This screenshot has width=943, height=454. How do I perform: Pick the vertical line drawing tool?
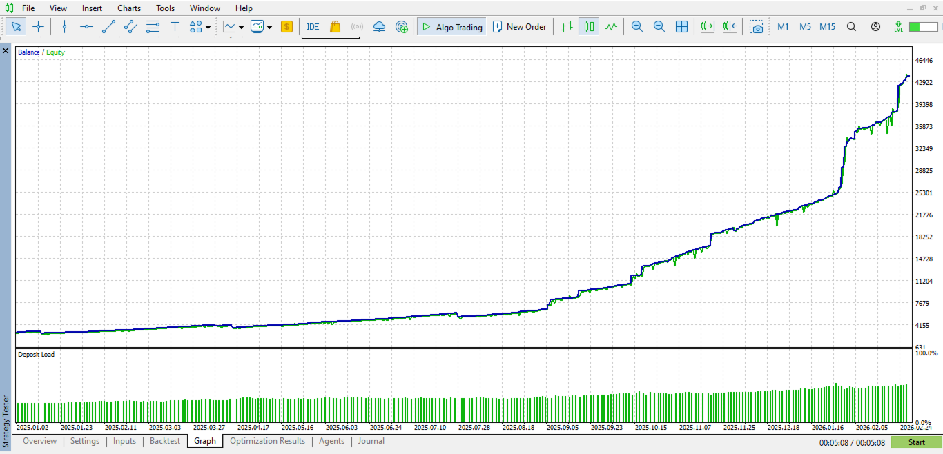(x=64, y=27)
